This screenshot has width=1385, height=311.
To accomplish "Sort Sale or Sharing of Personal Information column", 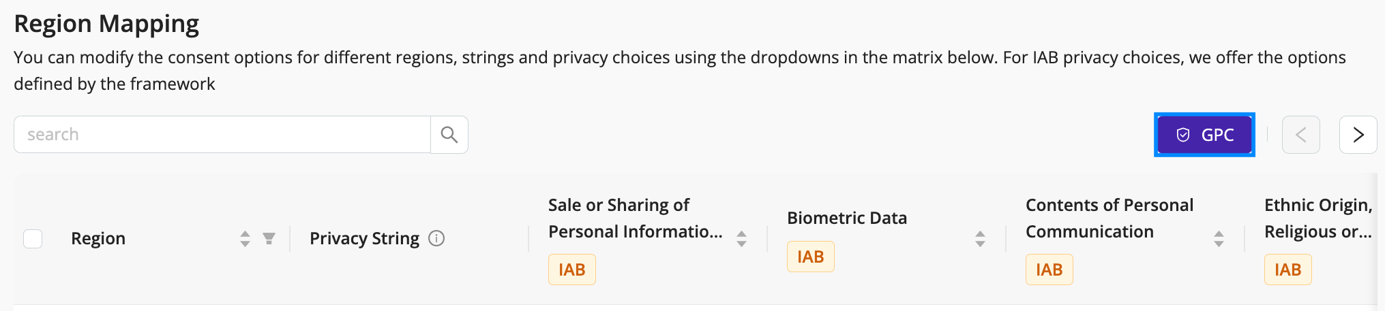I will tap(741, 238).
